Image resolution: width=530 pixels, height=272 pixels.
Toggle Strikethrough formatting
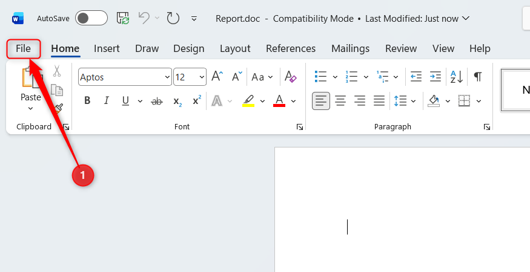pos(157,101)
